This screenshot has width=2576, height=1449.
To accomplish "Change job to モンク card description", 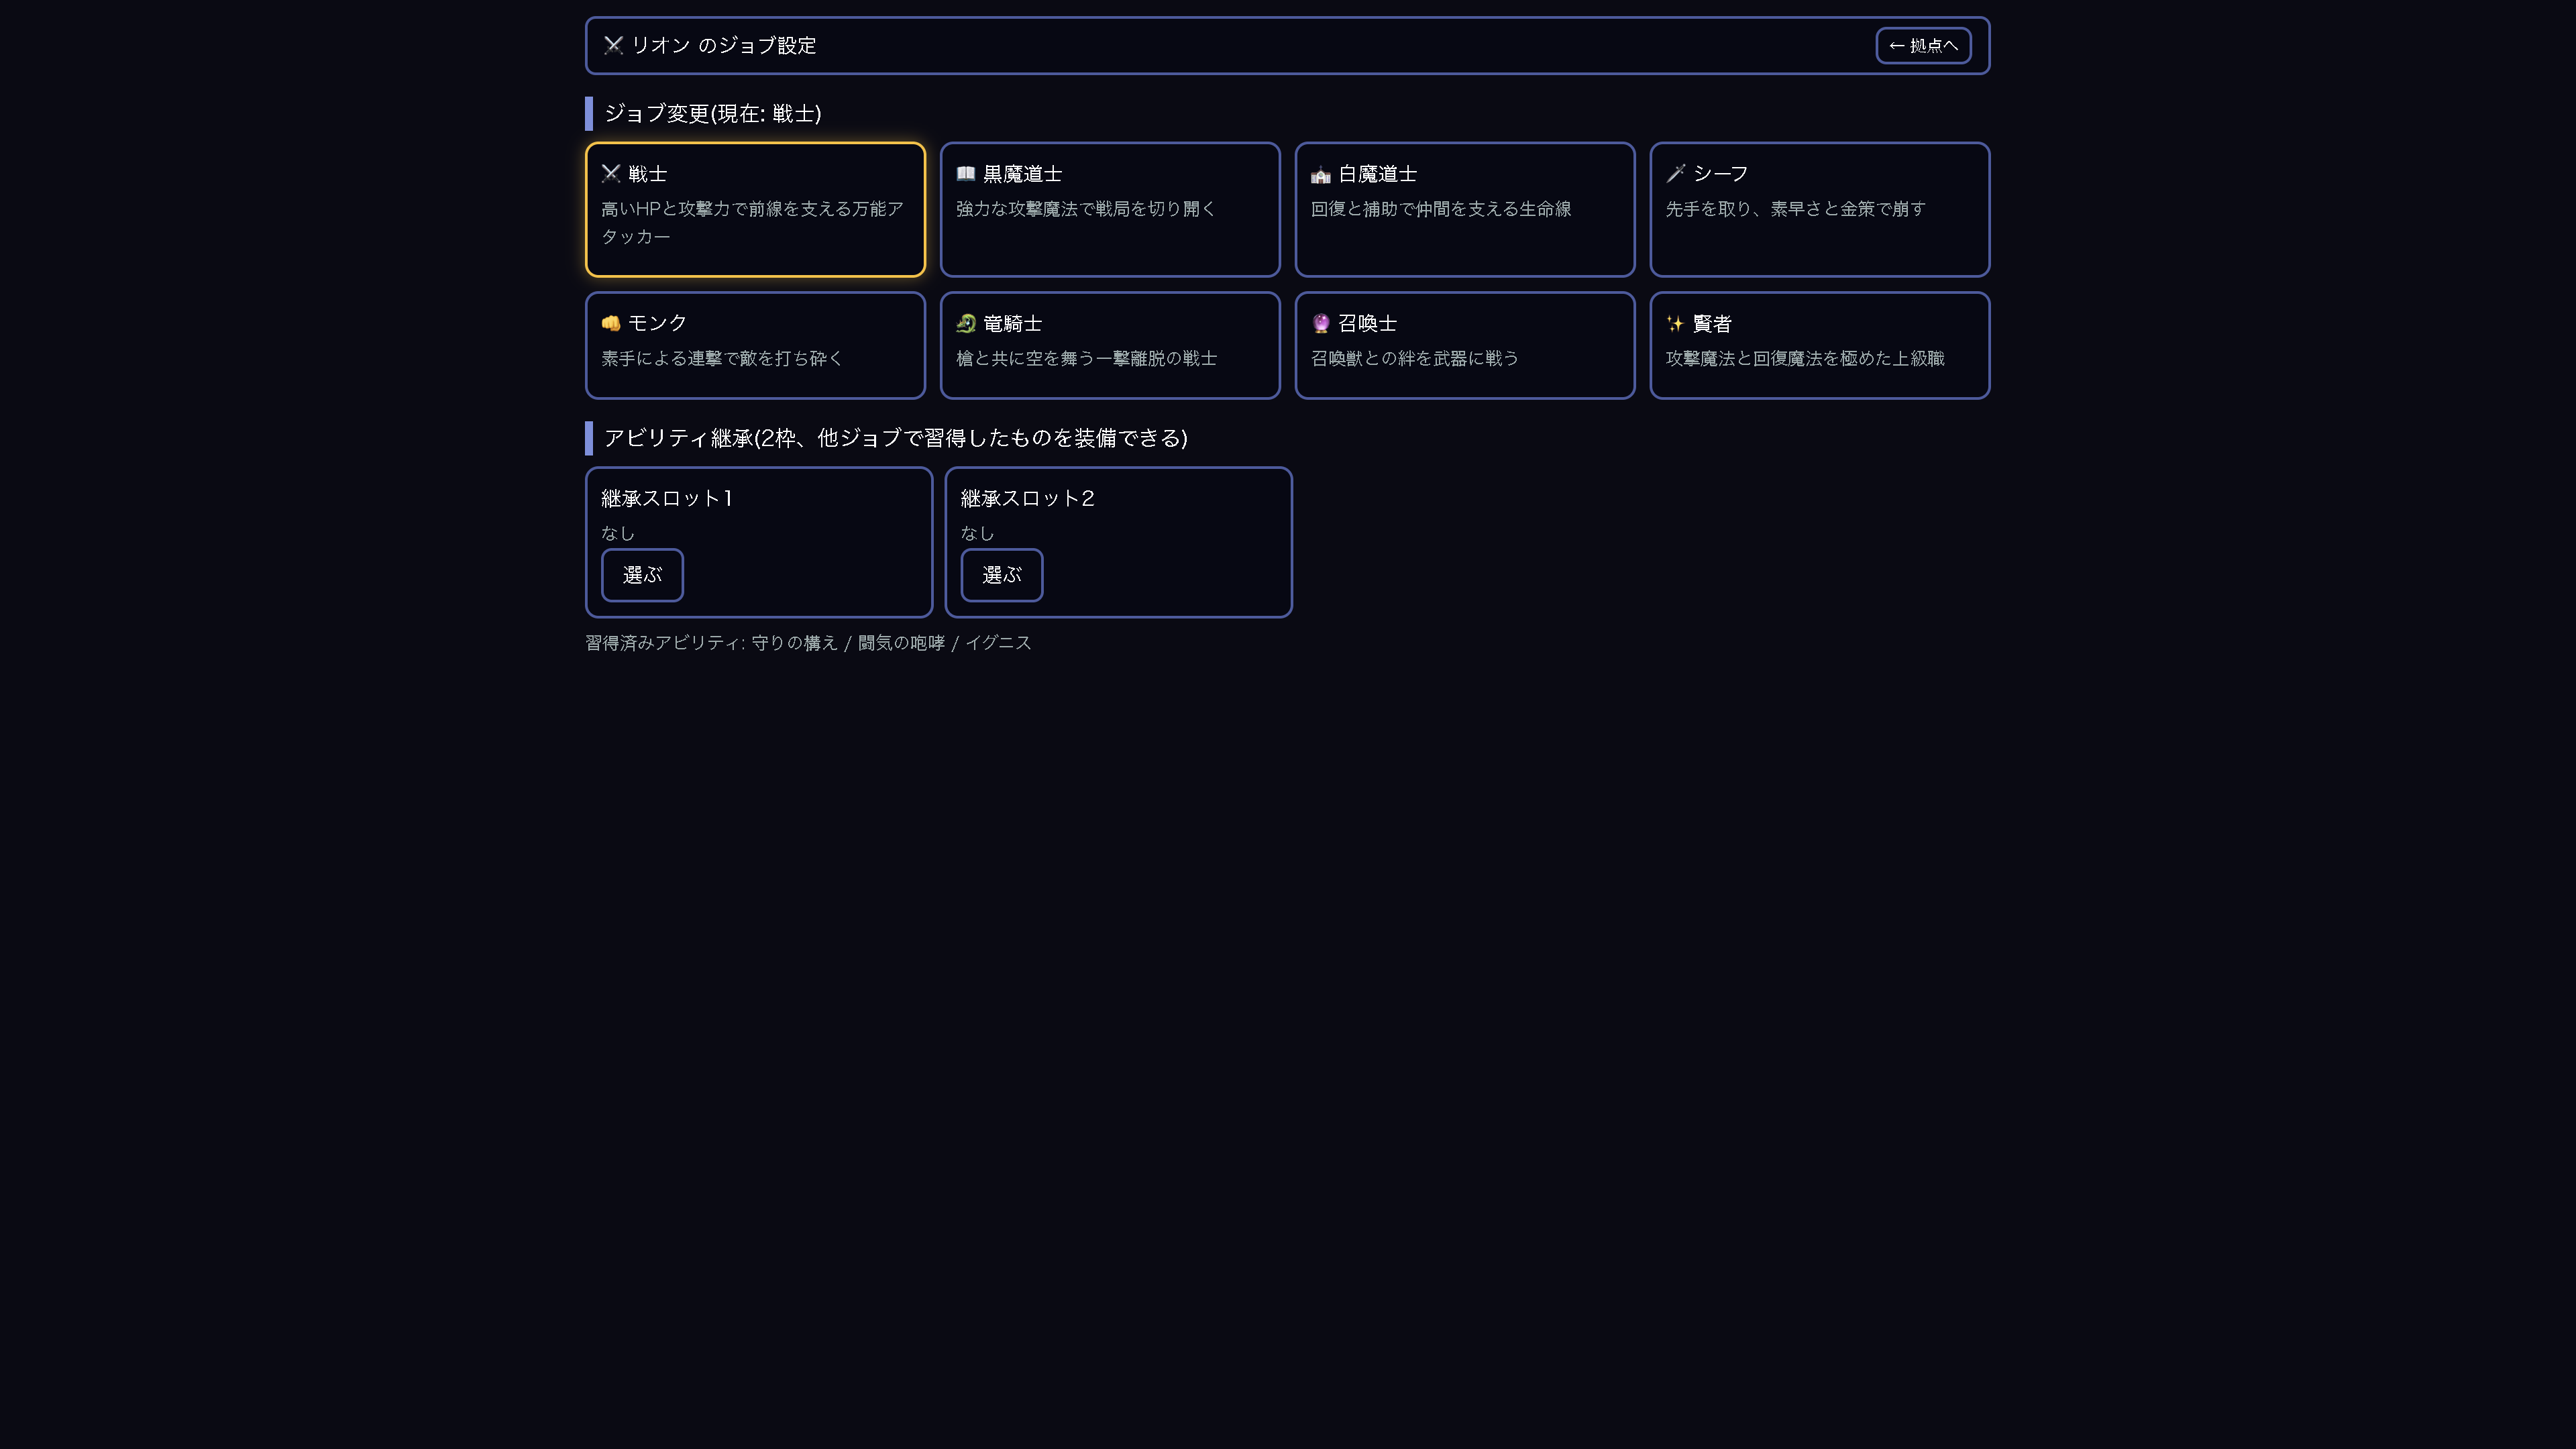I will point(722,358).
